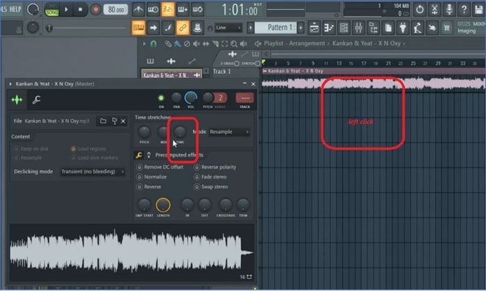This screenshot has width=486, height=291.
Task: Toggle the Swap stereo option
Action: tap(196, 187)
